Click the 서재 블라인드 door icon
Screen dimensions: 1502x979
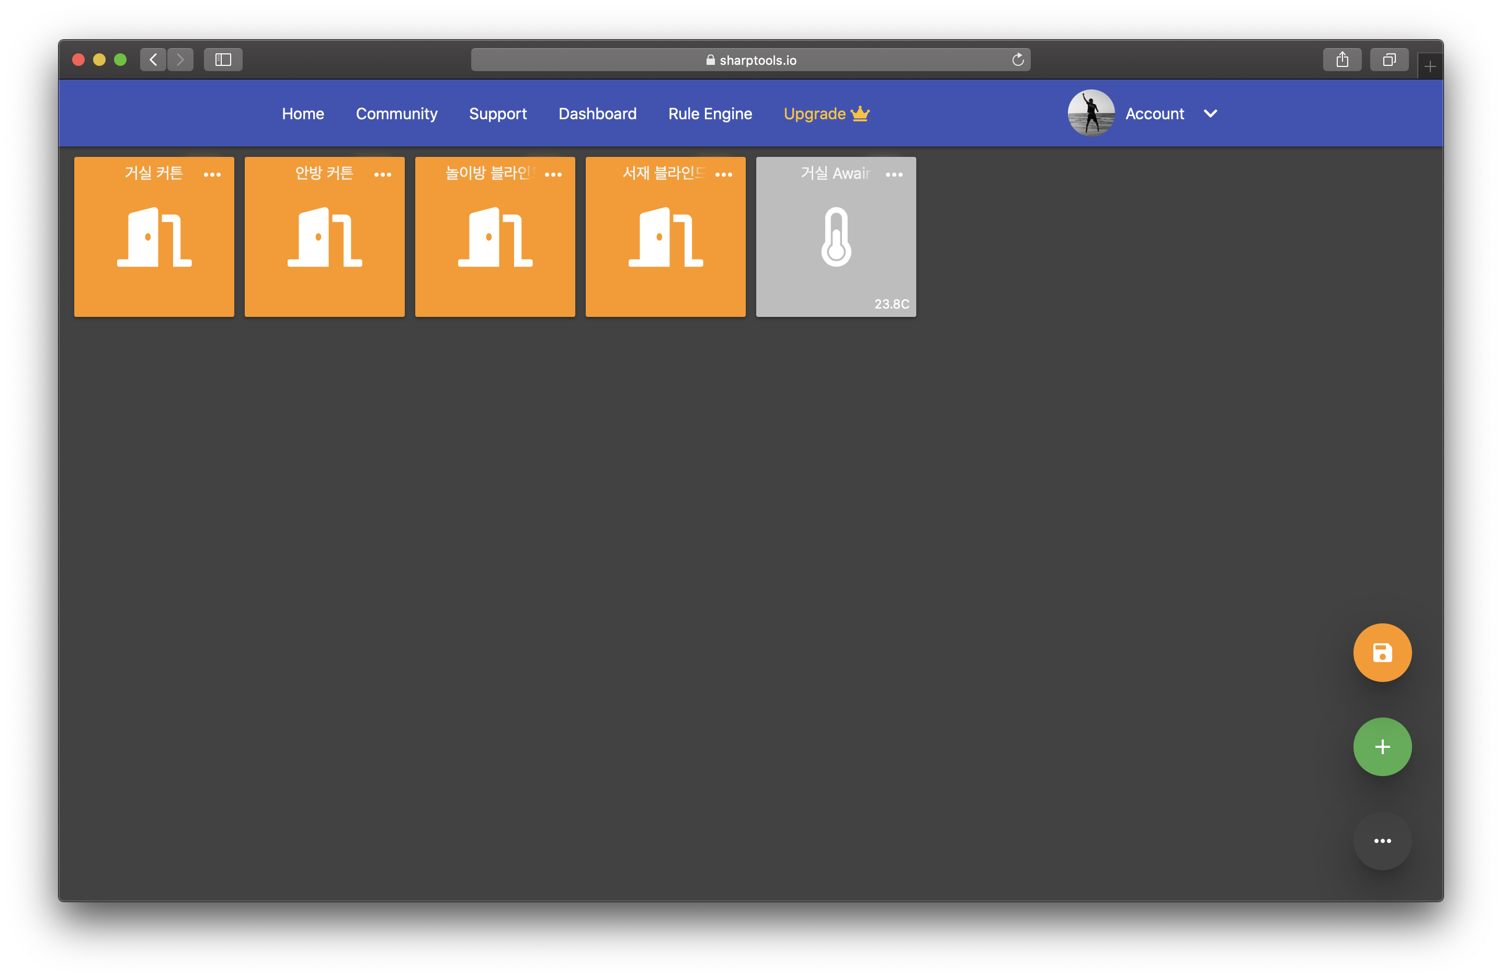tap(665, 237)
